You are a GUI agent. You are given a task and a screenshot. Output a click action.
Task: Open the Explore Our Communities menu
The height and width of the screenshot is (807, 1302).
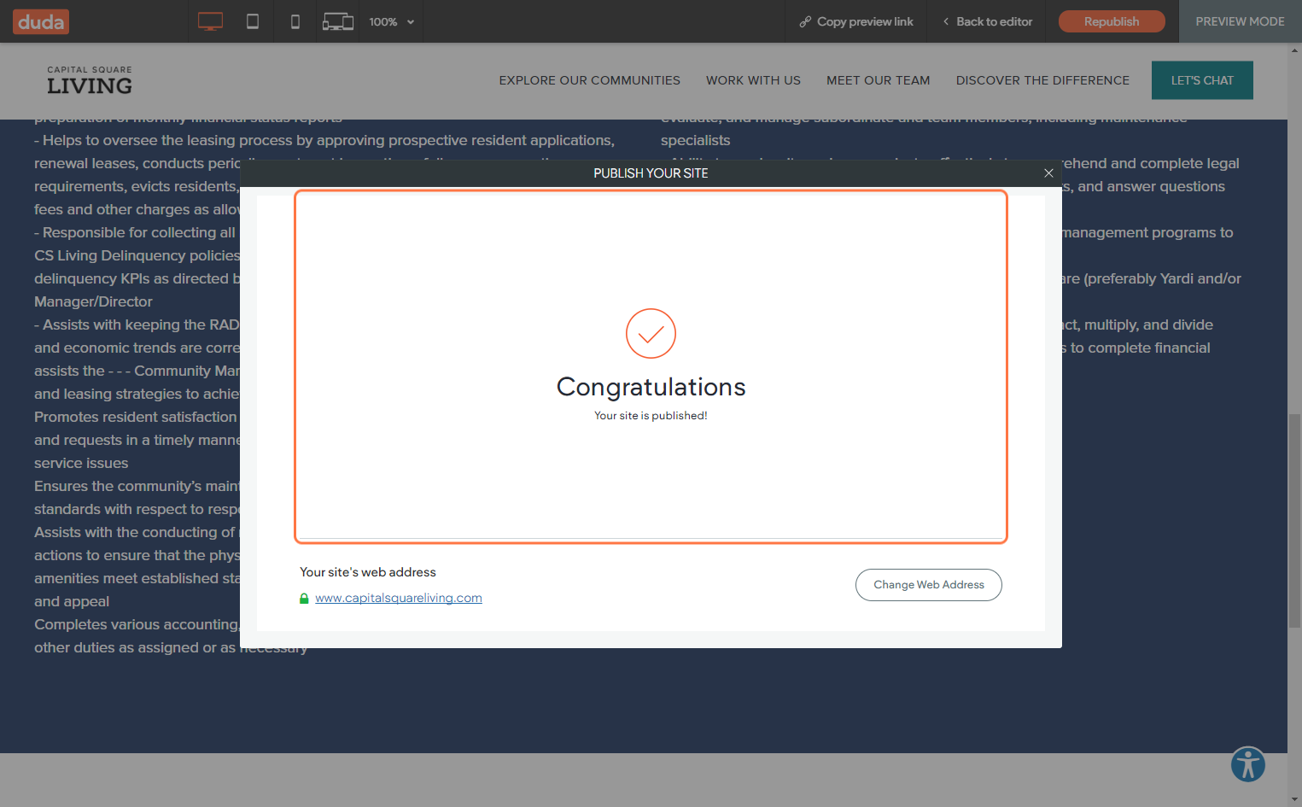click(590, 80)
